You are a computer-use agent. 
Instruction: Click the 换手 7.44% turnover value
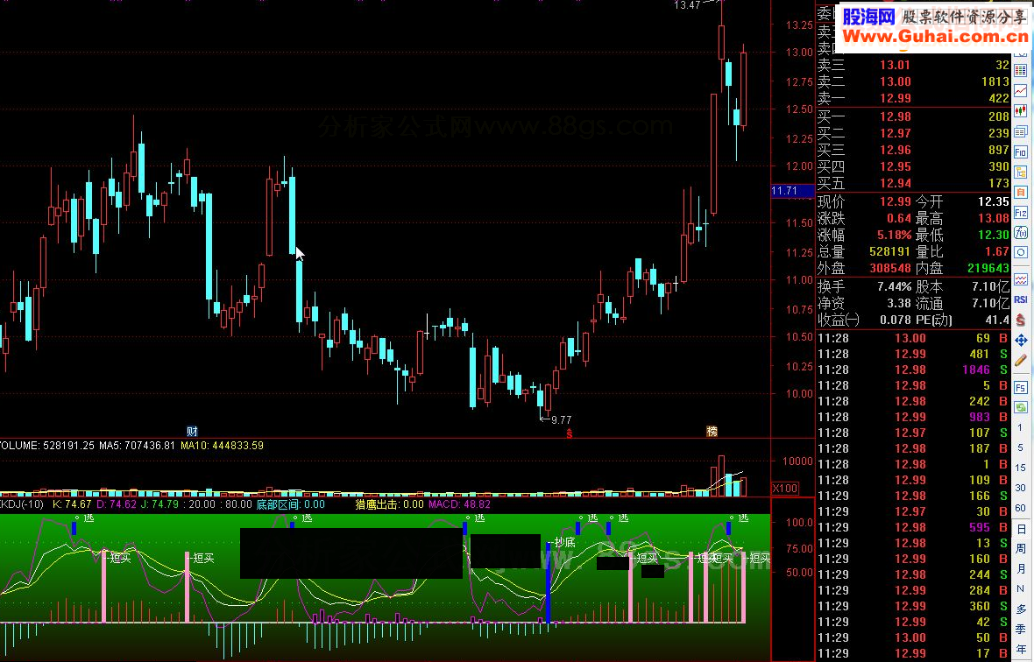pyautogui.click(x=894, y=286)
